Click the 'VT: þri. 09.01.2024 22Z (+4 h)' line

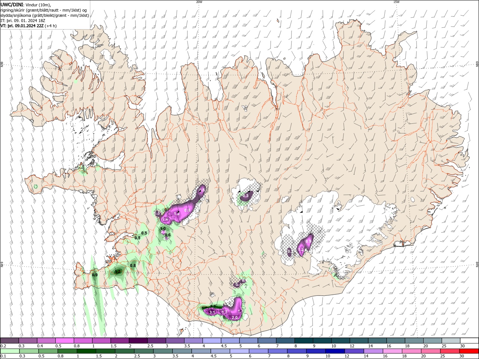pos(29,26)
